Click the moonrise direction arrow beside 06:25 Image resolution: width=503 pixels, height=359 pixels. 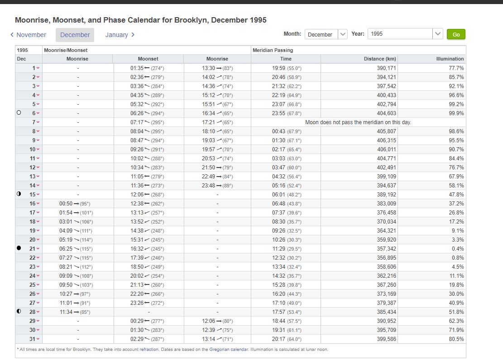tap(77, 249)
